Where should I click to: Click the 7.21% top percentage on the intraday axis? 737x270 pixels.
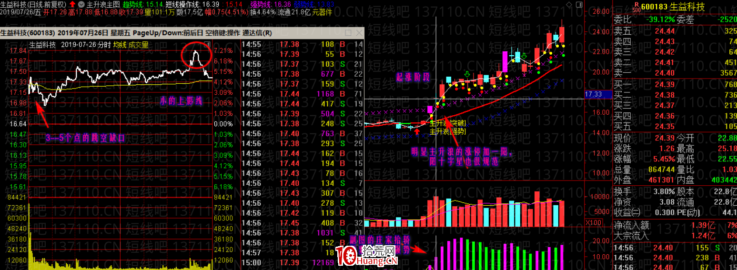click(223, 50)
